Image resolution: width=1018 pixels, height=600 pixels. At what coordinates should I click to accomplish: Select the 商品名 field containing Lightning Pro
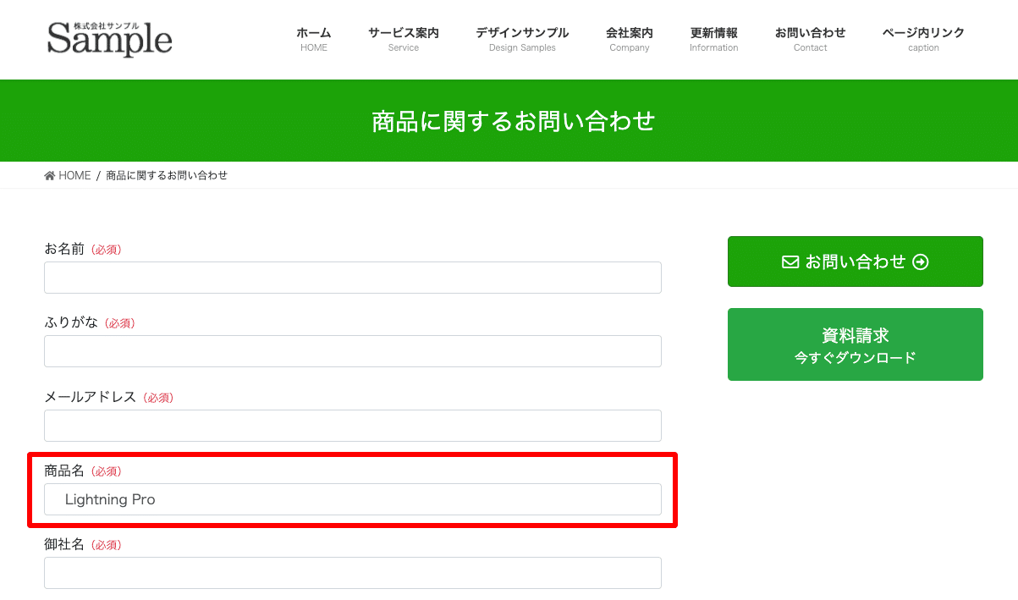tap(352, 499)
